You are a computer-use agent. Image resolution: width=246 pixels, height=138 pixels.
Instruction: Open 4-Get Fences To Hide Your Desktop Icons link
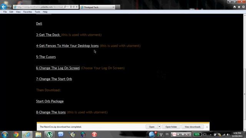[67, 46]
